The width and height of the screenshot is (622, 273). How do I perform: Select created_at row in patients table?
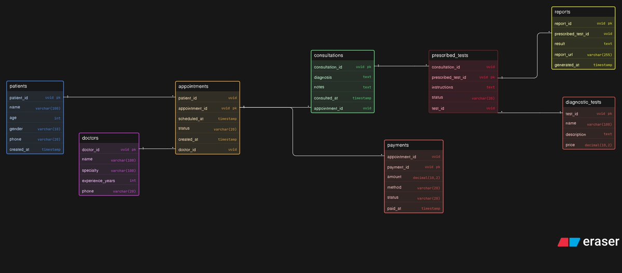35,149
